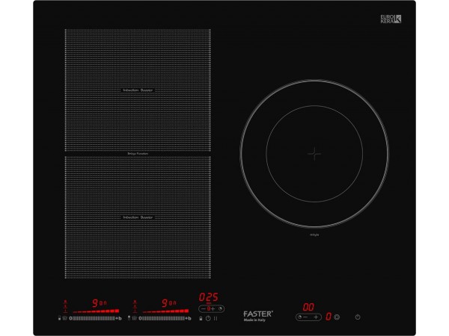This screenshot has height=336, width=449.
Task: Tap the main power icon on the far right
Action: point(358,317)
